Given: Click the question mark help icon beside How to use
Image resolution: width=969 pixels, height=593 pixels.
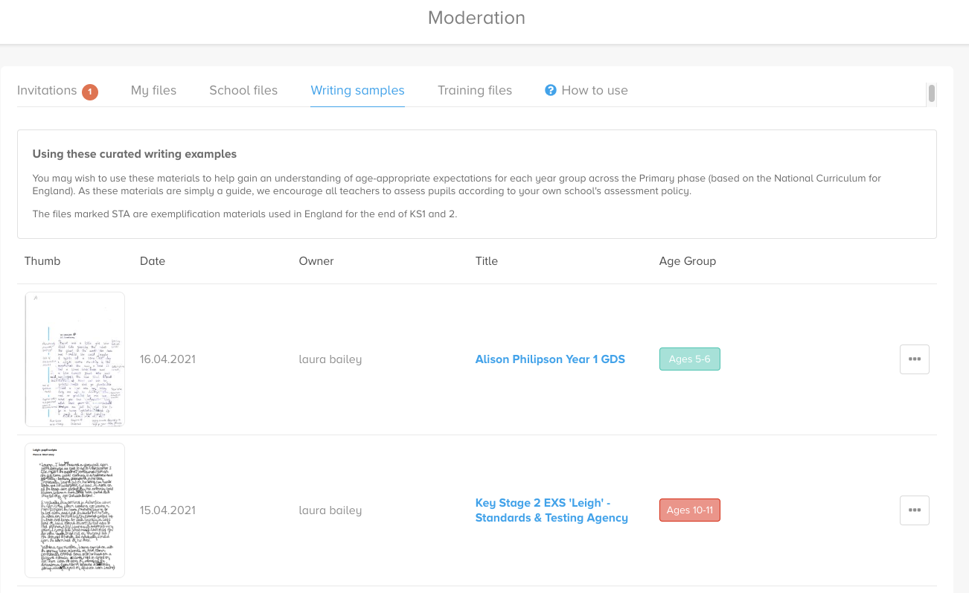Looking at the screenshot, I should pos(550,89).
